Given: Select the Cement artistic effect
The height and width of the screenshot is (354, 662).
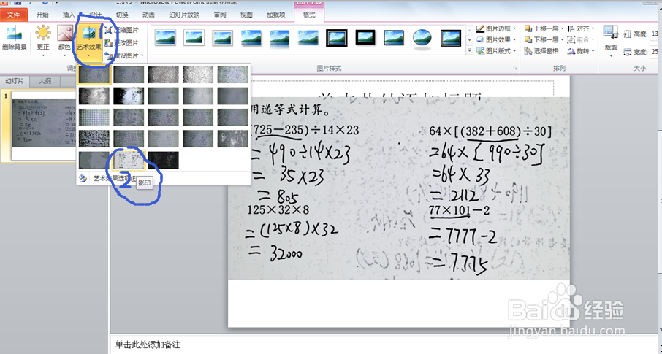Looking at the screenshot, I should pyautogui.click(x=94, y=139).
